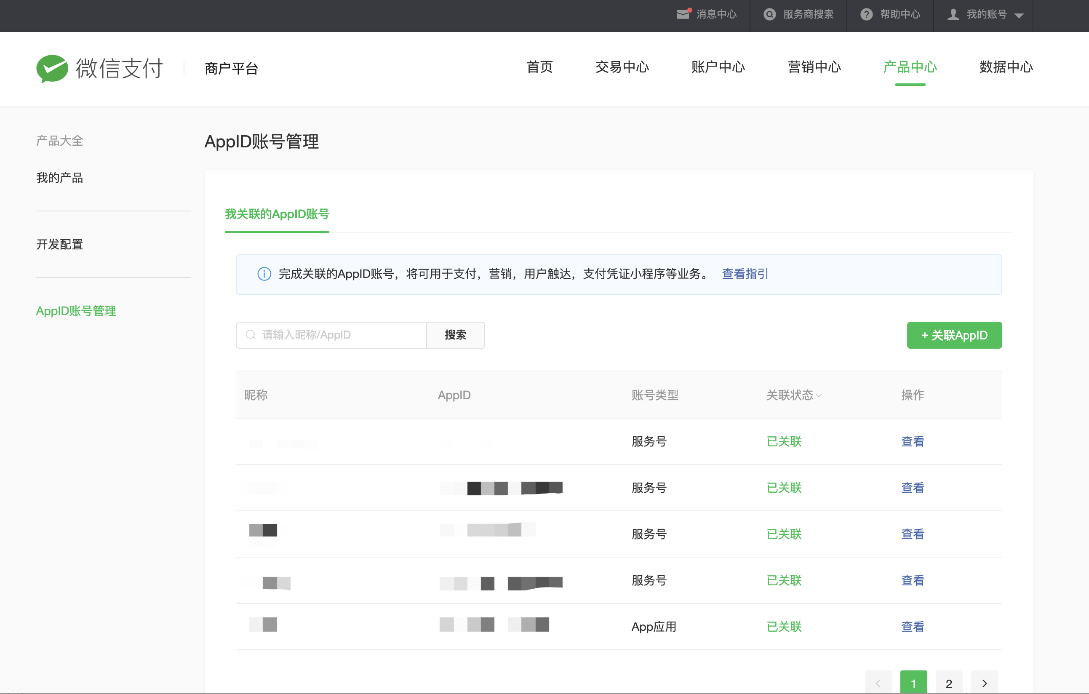Click the AppID column header
The height and width of the screenshot is (694, 1089).
pyautogui.click(x=454, y=395)
